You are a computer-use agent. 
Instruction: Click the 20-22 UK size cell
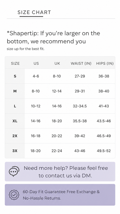pos(57,136)
